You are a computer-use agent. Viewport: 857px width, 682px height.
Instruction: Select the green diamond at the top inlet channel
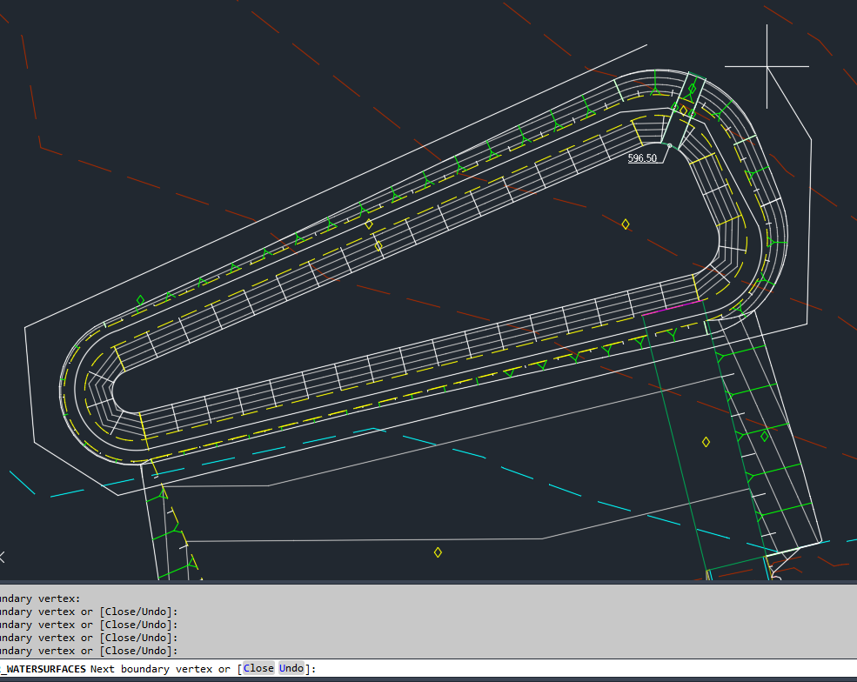click(693, 89)
